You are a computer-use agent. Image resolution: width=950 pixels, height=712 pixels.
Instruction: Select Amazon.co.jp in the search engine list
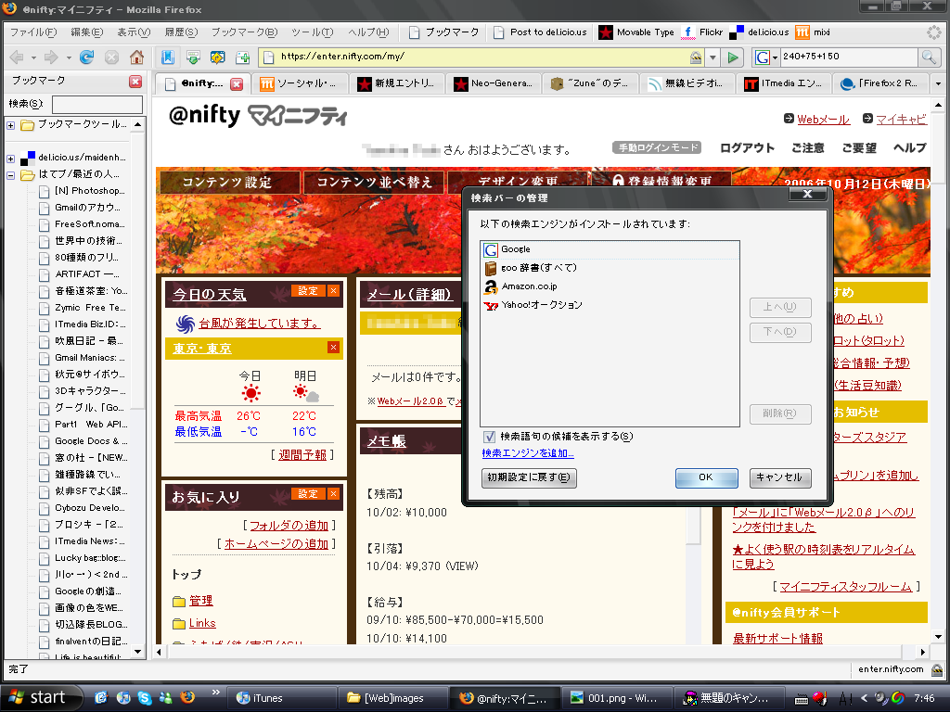(528, 286)
